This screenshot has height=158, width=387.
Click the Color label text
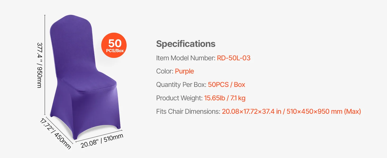[x=165, y=71]
